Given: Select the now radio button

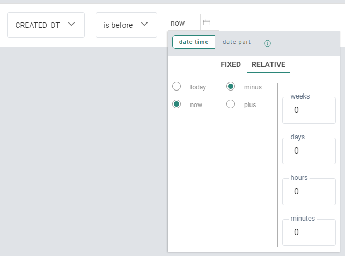Looking at the screenshot, I should click(x=177, y=104).
